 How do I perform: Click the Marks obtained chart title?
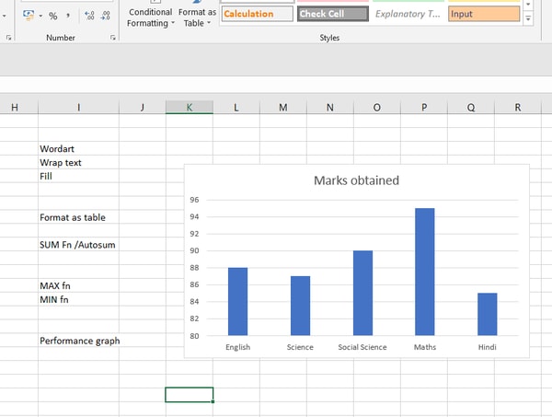(356, 180)
